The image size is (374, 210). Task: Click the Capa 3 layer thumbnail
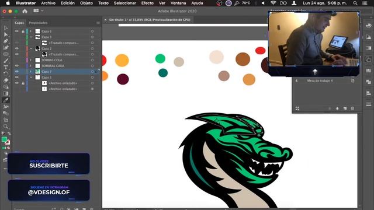tap(37, 37)
